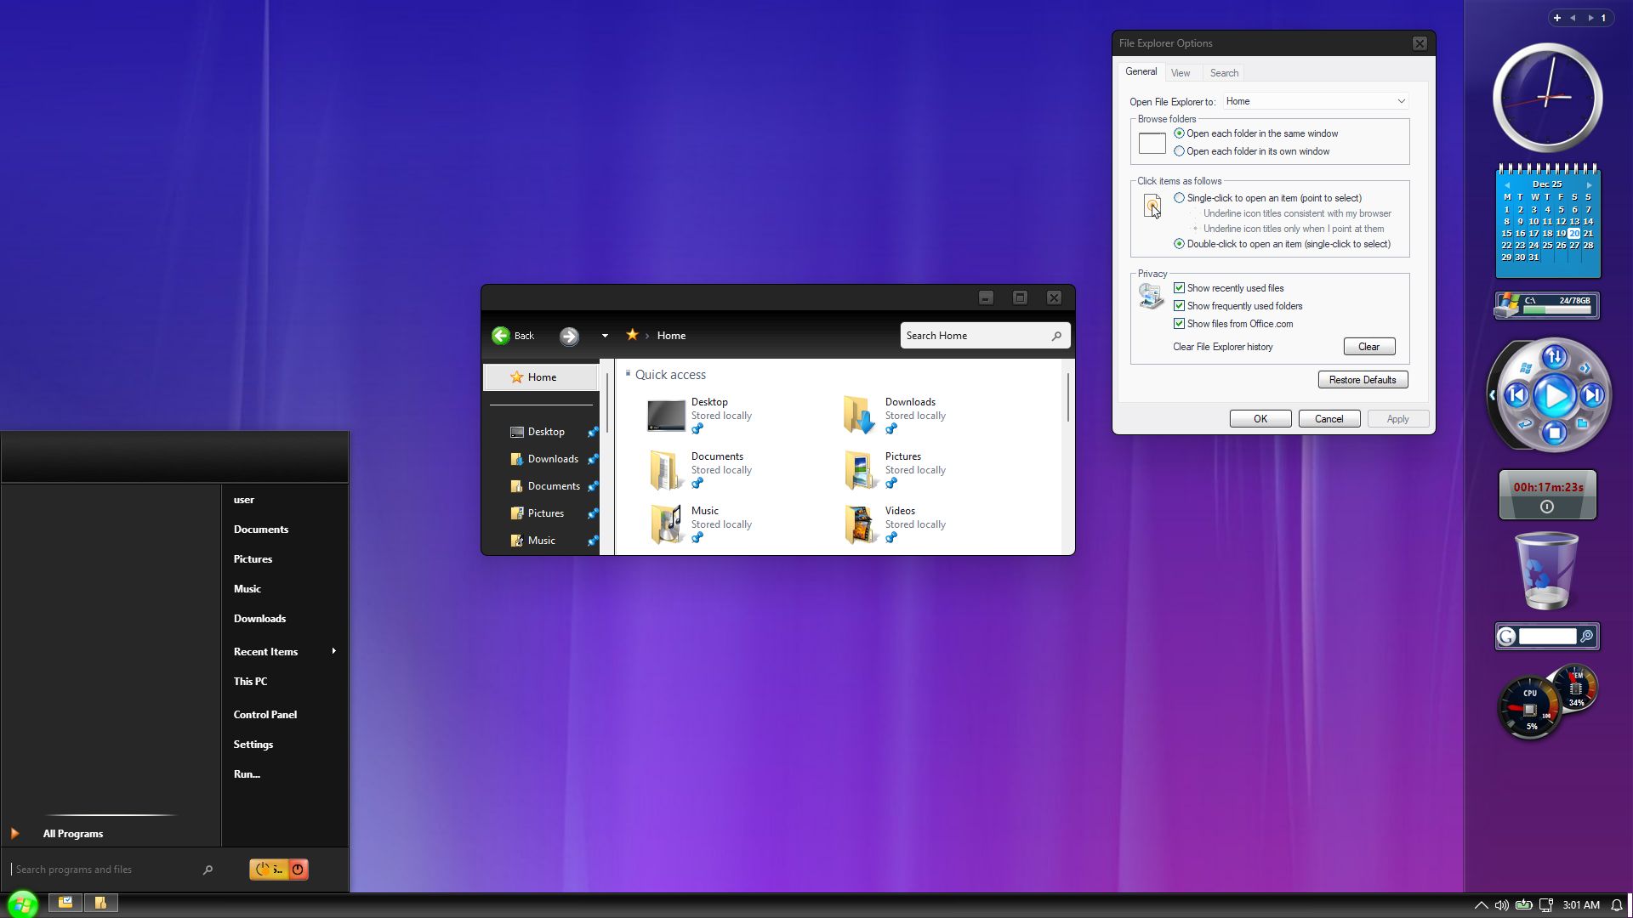Toggle Show files from Office.com checkbox

[1179, 324]
